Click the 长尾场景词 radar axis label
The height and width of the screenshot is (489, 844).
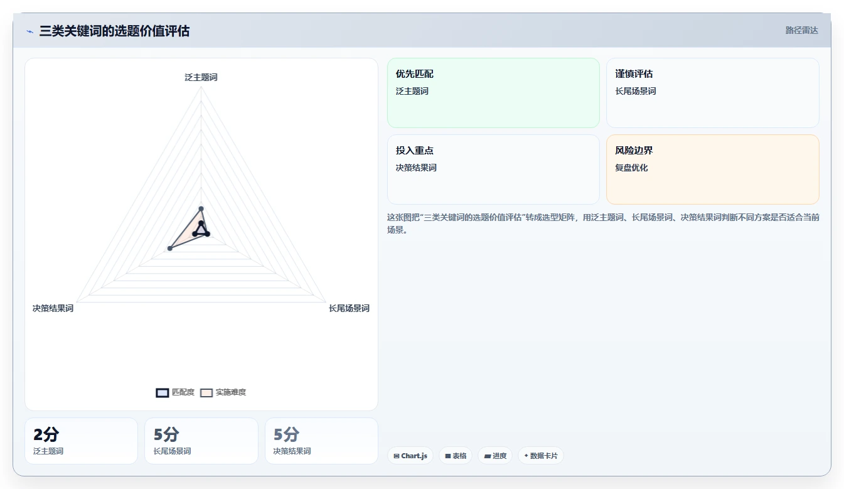point(349,308)
